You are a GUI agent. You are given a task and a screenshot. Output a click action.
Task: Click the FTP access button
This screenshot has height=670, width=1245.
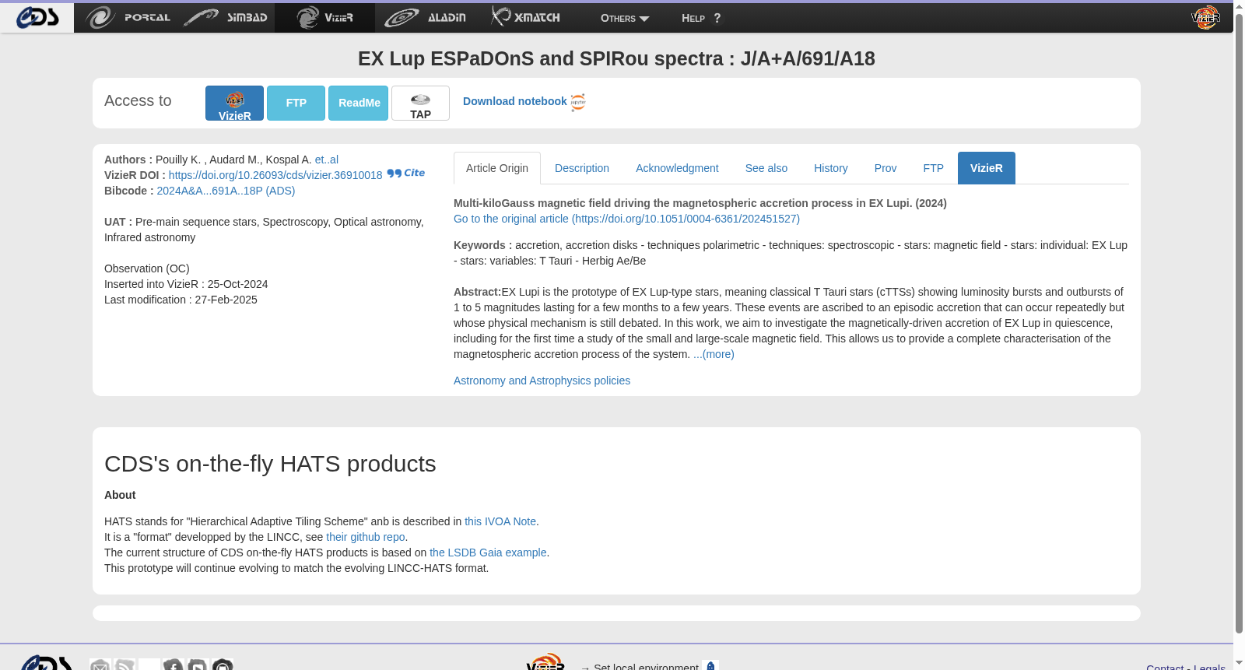click(296, 103)
